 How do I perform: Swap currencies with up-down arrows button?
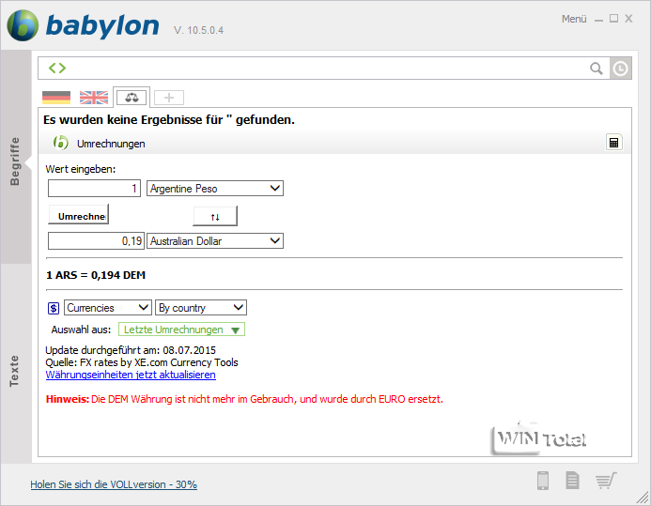pyautogui.click(x=215, y=216)
